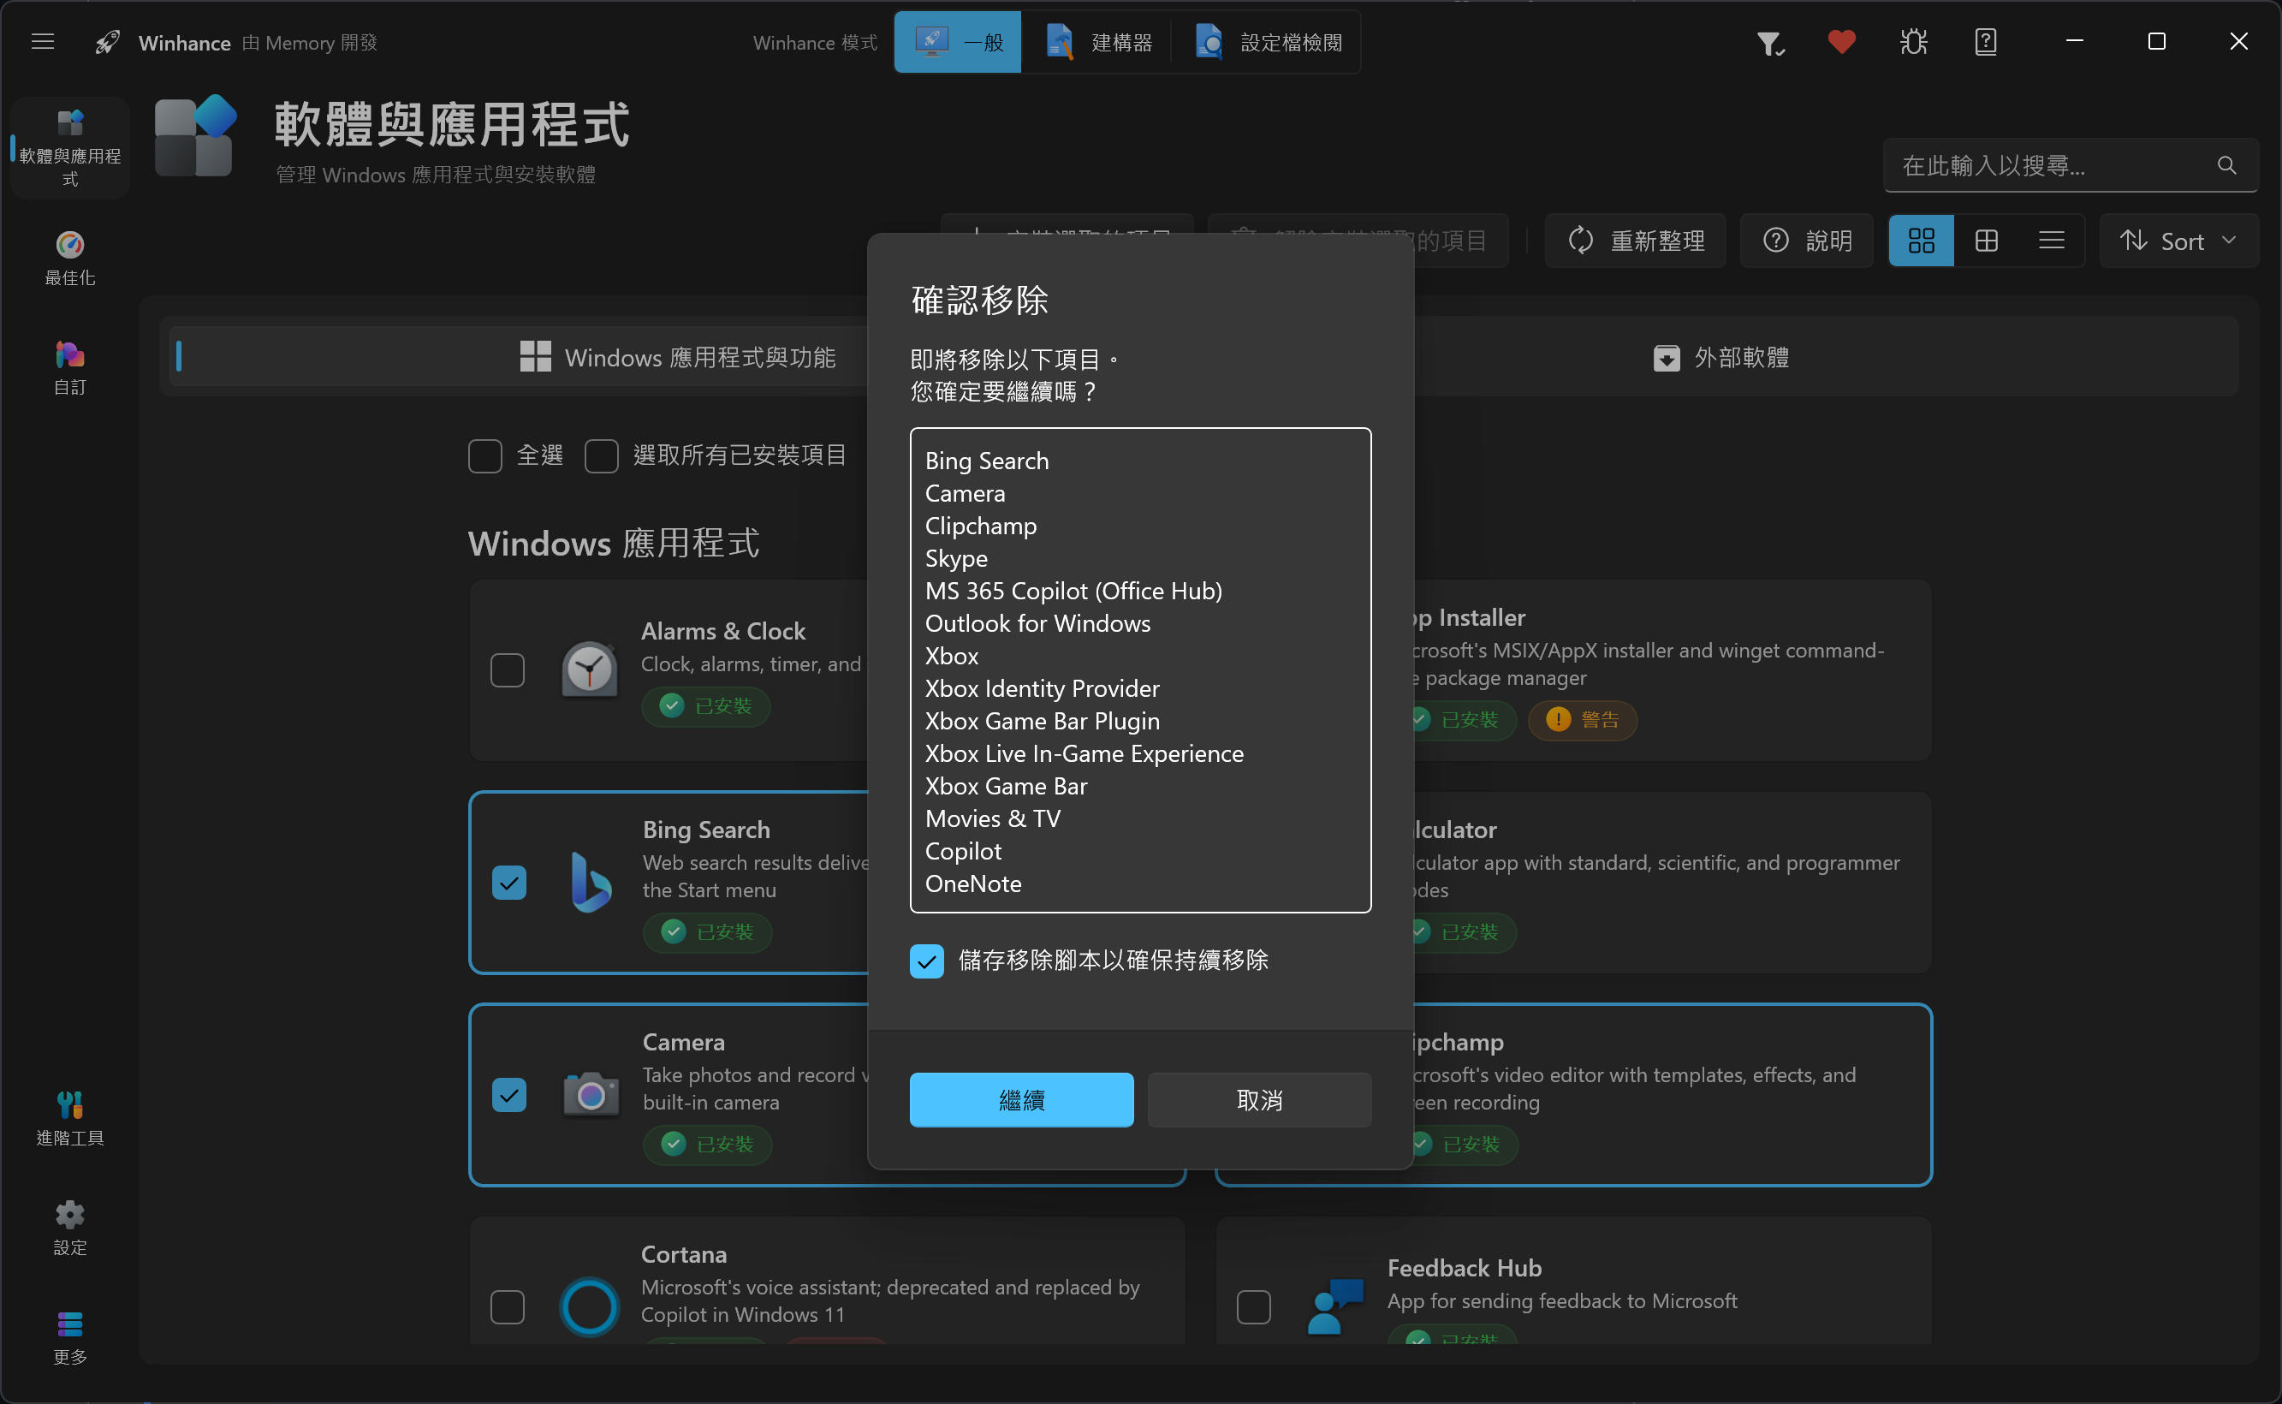Switch to the large card grid view
Screen dimensions: 2282x1404
pyautogui.click(x=1921, y=241)
